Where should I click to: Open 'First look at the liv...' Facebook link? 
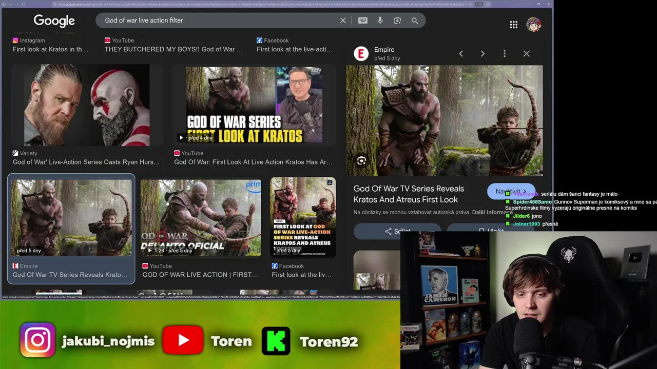301,275
